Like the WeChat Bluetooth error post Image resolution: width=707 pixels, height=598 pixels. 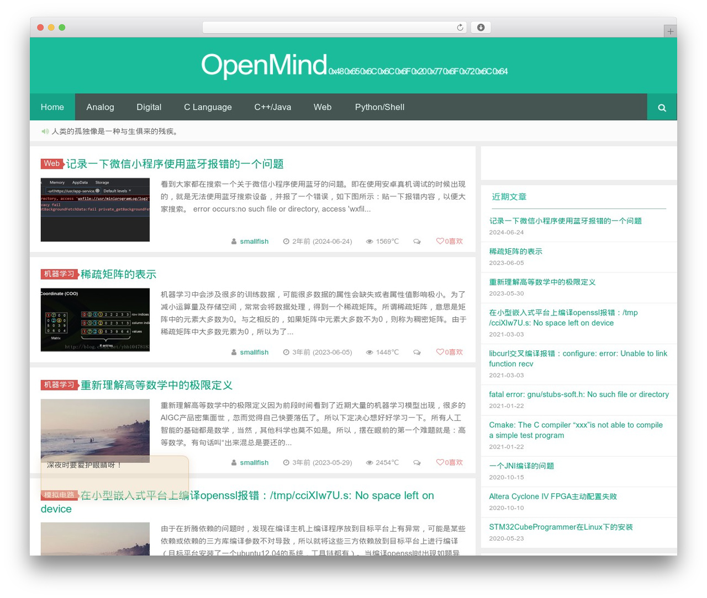coord(450,241)
